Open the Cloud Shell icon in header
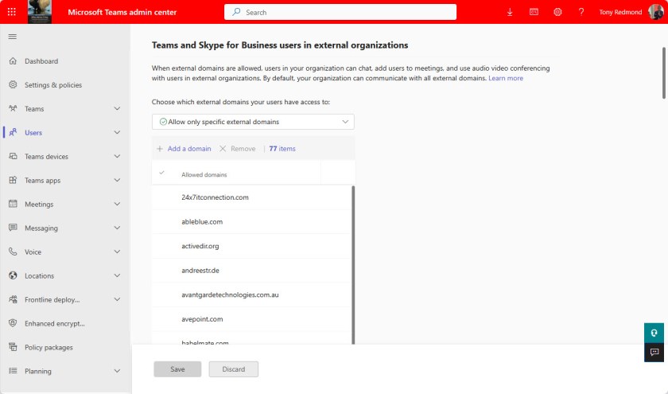The image size is (668, 394). coord(534,12)
